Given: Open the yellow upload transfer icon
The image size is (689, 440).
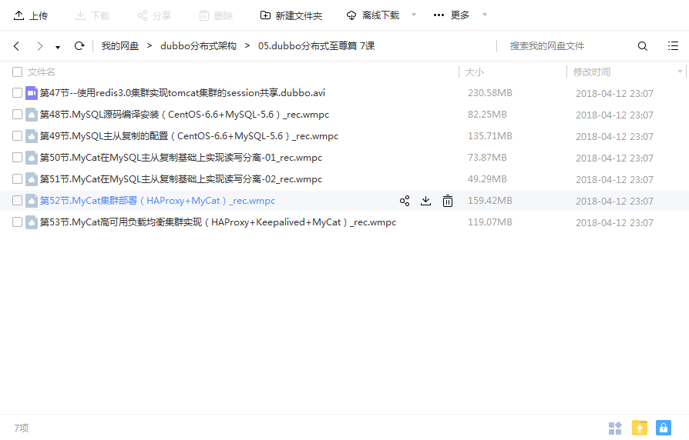Looking at the screenshot, I should 640,428.
